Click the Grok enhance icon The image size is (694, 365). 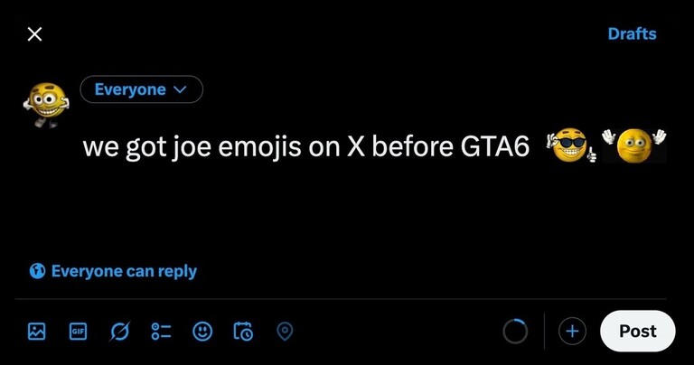(x=119, y=332)
